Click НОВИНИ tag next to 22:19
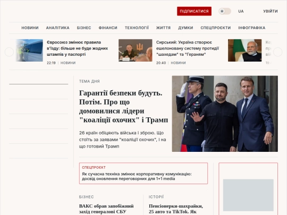The height and width of the screenshot is (215, 287). (68, 63)
